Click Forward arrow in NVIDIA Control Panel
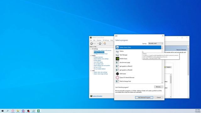The height and width of the screenshot is (113, 201). pyautogui.click(x=100, y=44)
